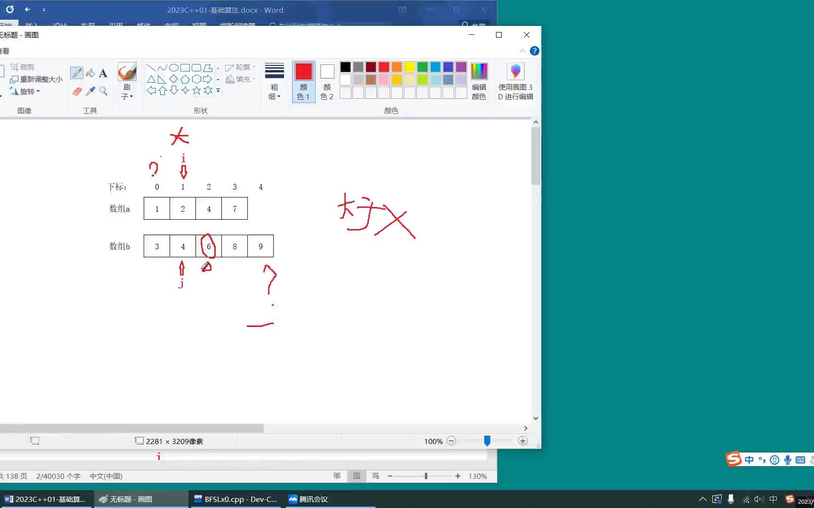Select the Color picker eyedropper tool
The image size is (814, 508).
coord(90,91)
